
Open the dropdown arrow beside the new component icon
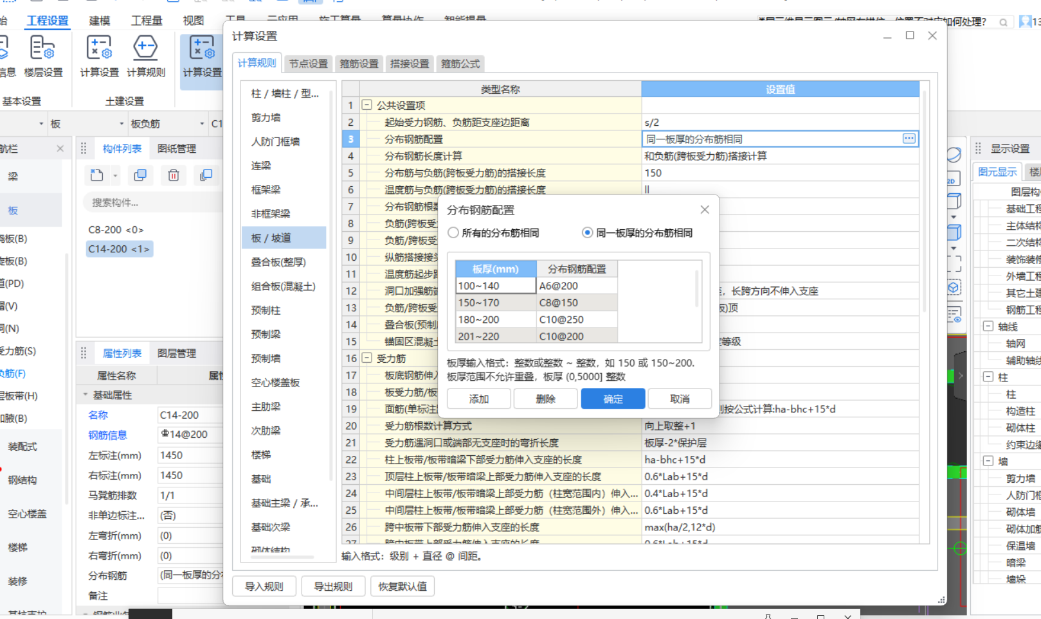pos(115,175)
